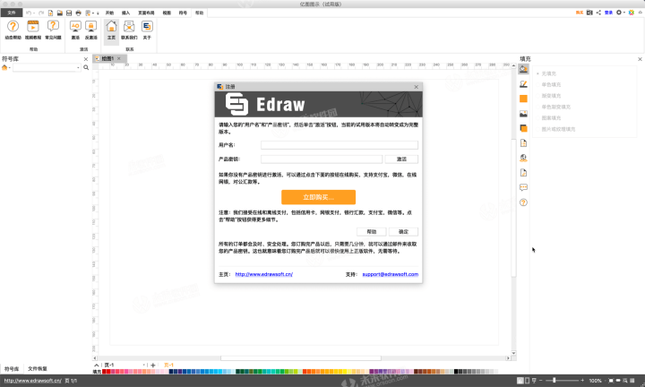Open the 文件 file menu
Viewport: 645px width, 387px height.
[12, 13]
